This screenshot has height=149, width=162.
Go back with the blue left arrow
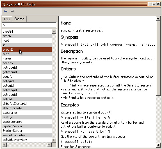(6, 11)
